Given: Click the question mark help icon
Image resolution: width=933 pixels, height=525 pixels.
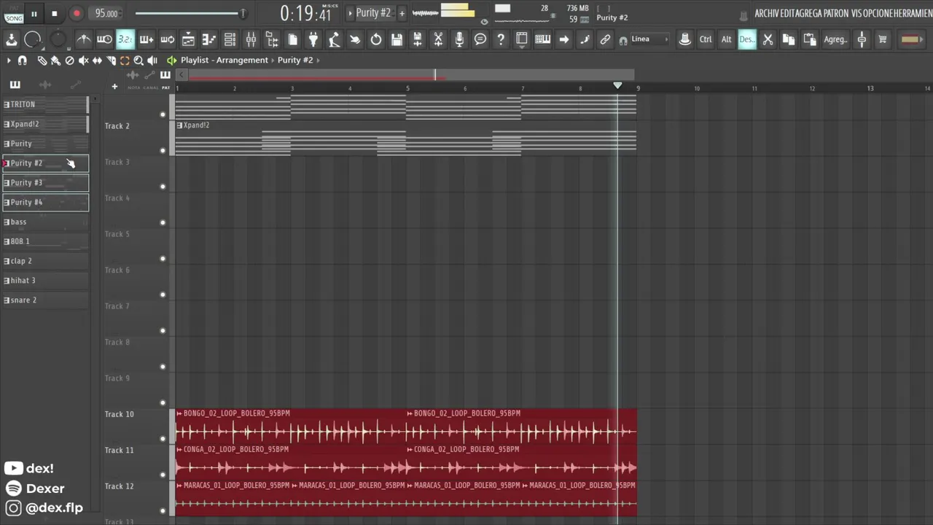Looking at the screenshot, I should point(501,39).
